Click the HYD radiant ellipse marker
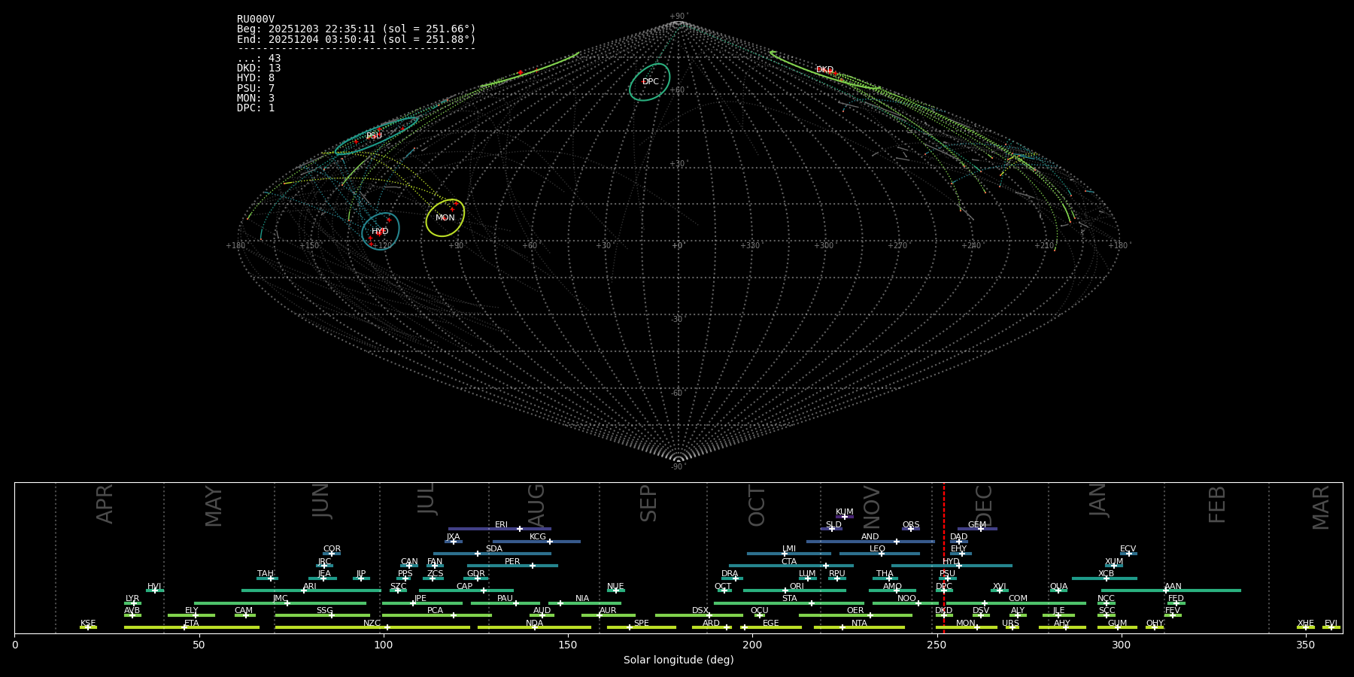This screenshot has width=1354, height=677. pos(380,231)
